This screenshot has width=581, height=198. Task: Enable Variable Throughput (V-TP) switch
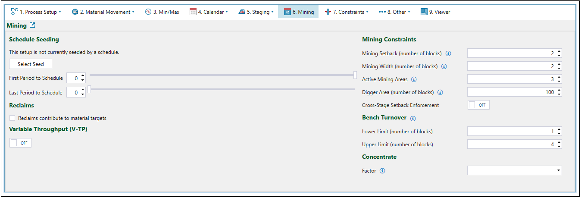click(x=20, y=143)
